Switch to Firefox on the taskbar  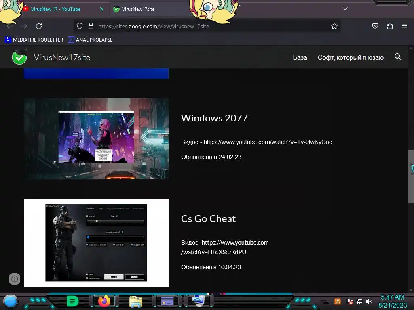pos(104,301)
